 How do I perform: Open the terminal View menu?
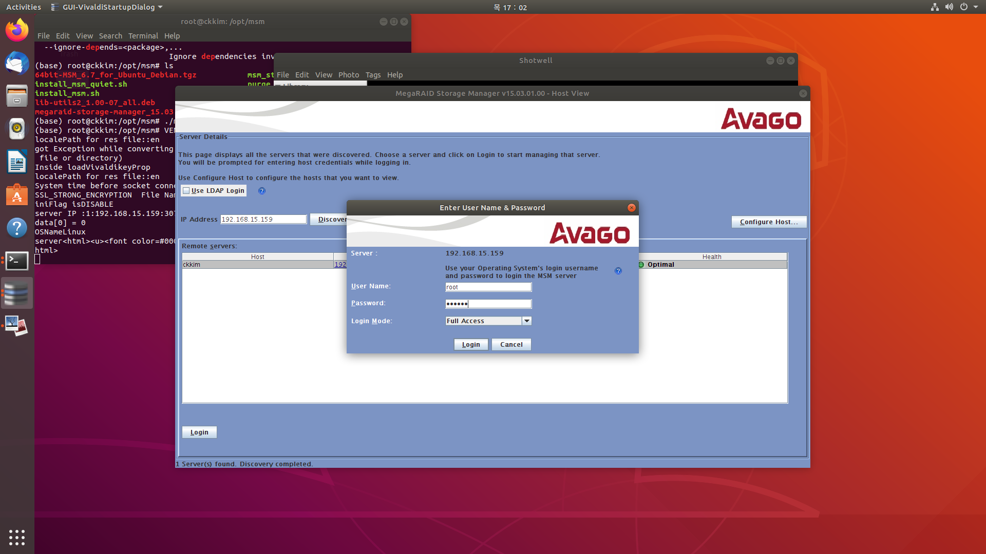click(84, 36)
